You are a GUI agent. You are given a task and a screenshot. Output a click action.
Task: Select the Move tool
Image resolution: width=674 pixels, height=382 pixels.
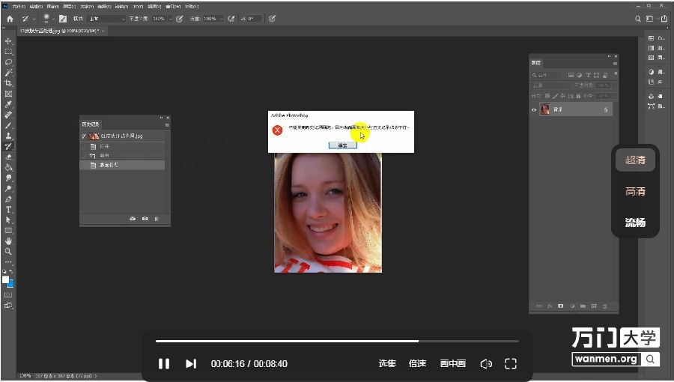(8, 41)
